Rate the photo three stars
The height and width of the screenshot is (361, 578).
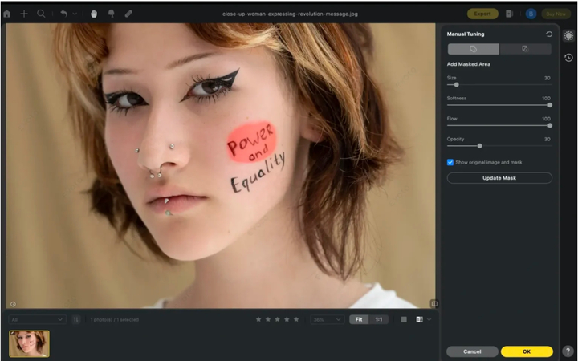click(277, 319)
